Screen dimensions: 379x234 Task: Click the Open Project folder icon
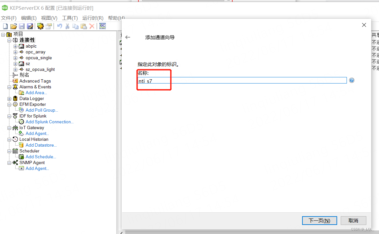click(x=14, y=26)
